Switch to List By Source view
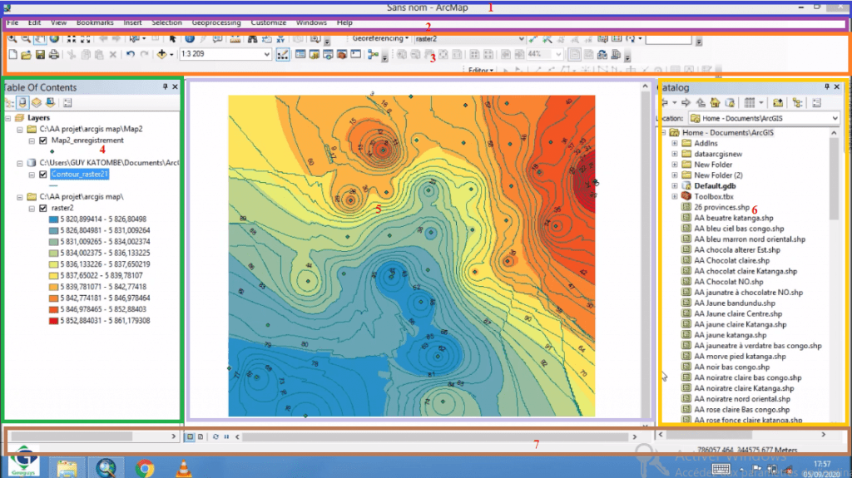Screen dimensions: 852x478 tap(23, 103)
